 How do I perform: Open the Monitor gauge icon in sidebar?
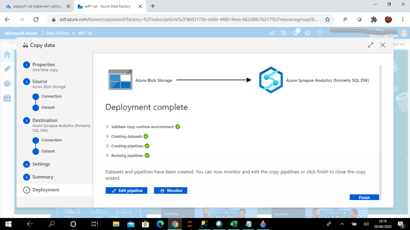tap(7, 83)
